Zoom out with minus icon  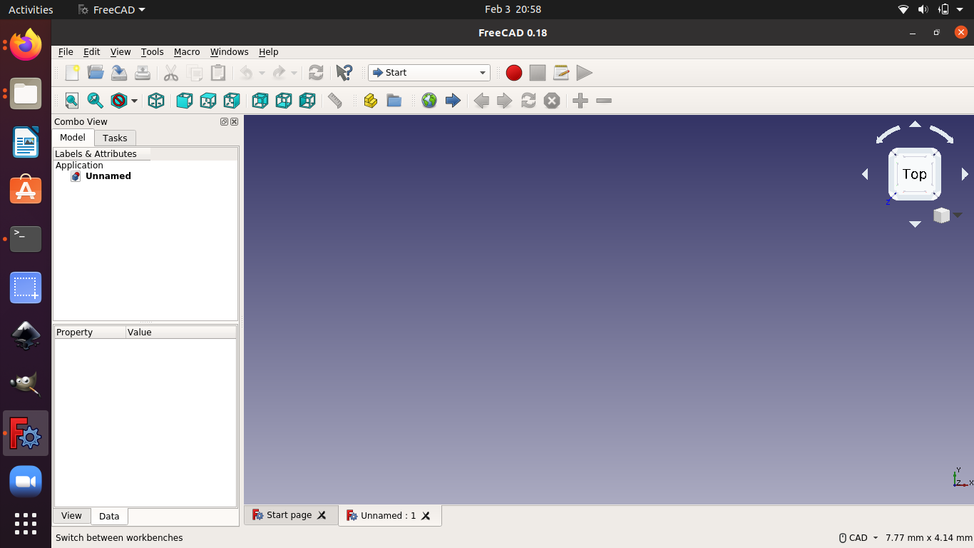coord(604,101)
